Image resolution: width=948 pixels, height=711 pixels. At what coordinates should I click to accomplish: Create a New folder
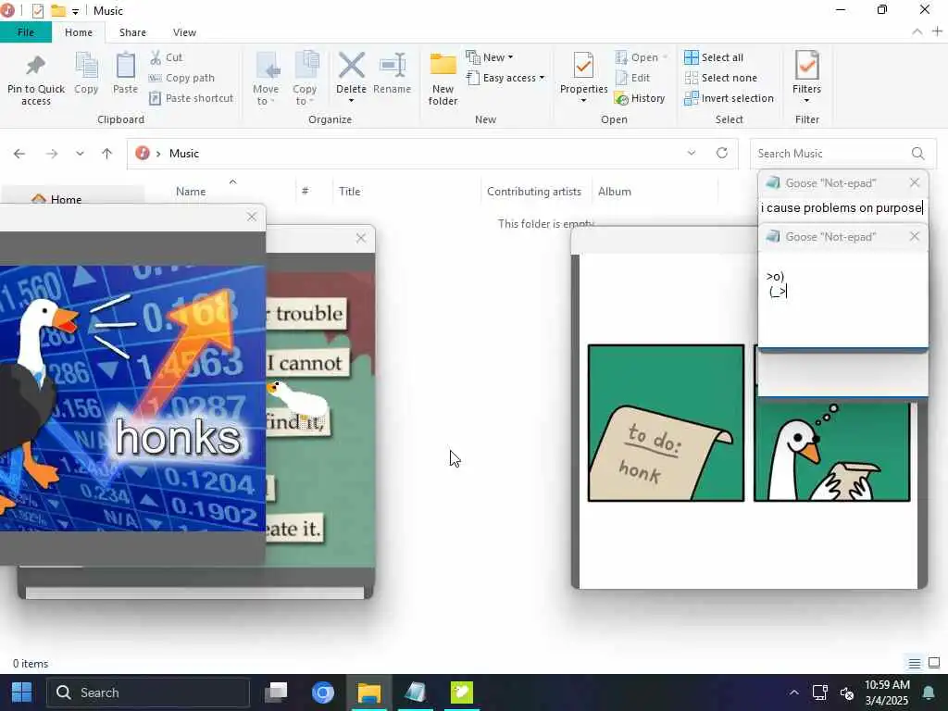(443, 78)
